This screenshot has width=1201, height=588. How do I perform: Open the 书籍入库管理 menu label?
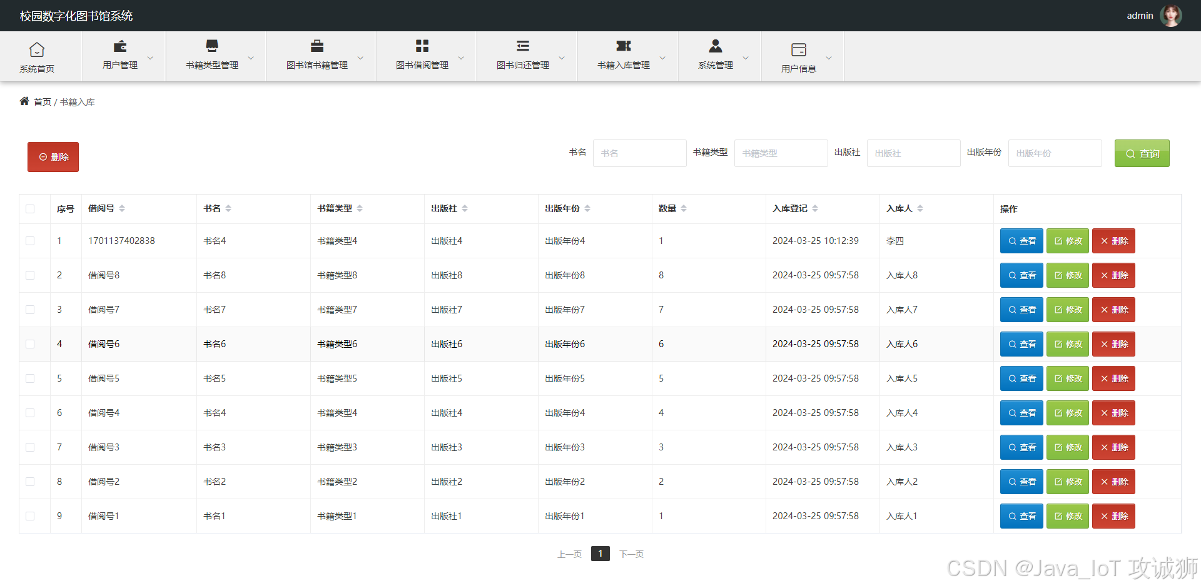pyautogui.click(x=624, y=65)
